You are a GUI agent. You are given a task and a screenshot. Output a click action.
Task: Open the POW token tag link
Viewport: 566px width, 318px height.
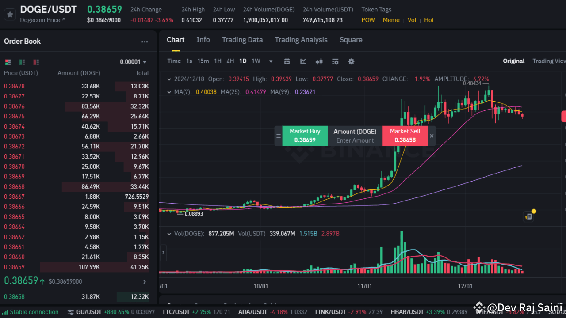368,20
